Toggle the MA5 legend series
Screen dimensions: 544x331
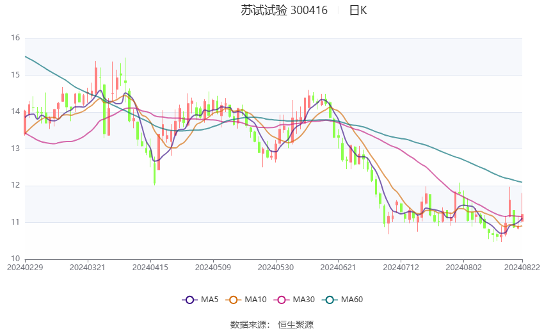pos(200,300)
